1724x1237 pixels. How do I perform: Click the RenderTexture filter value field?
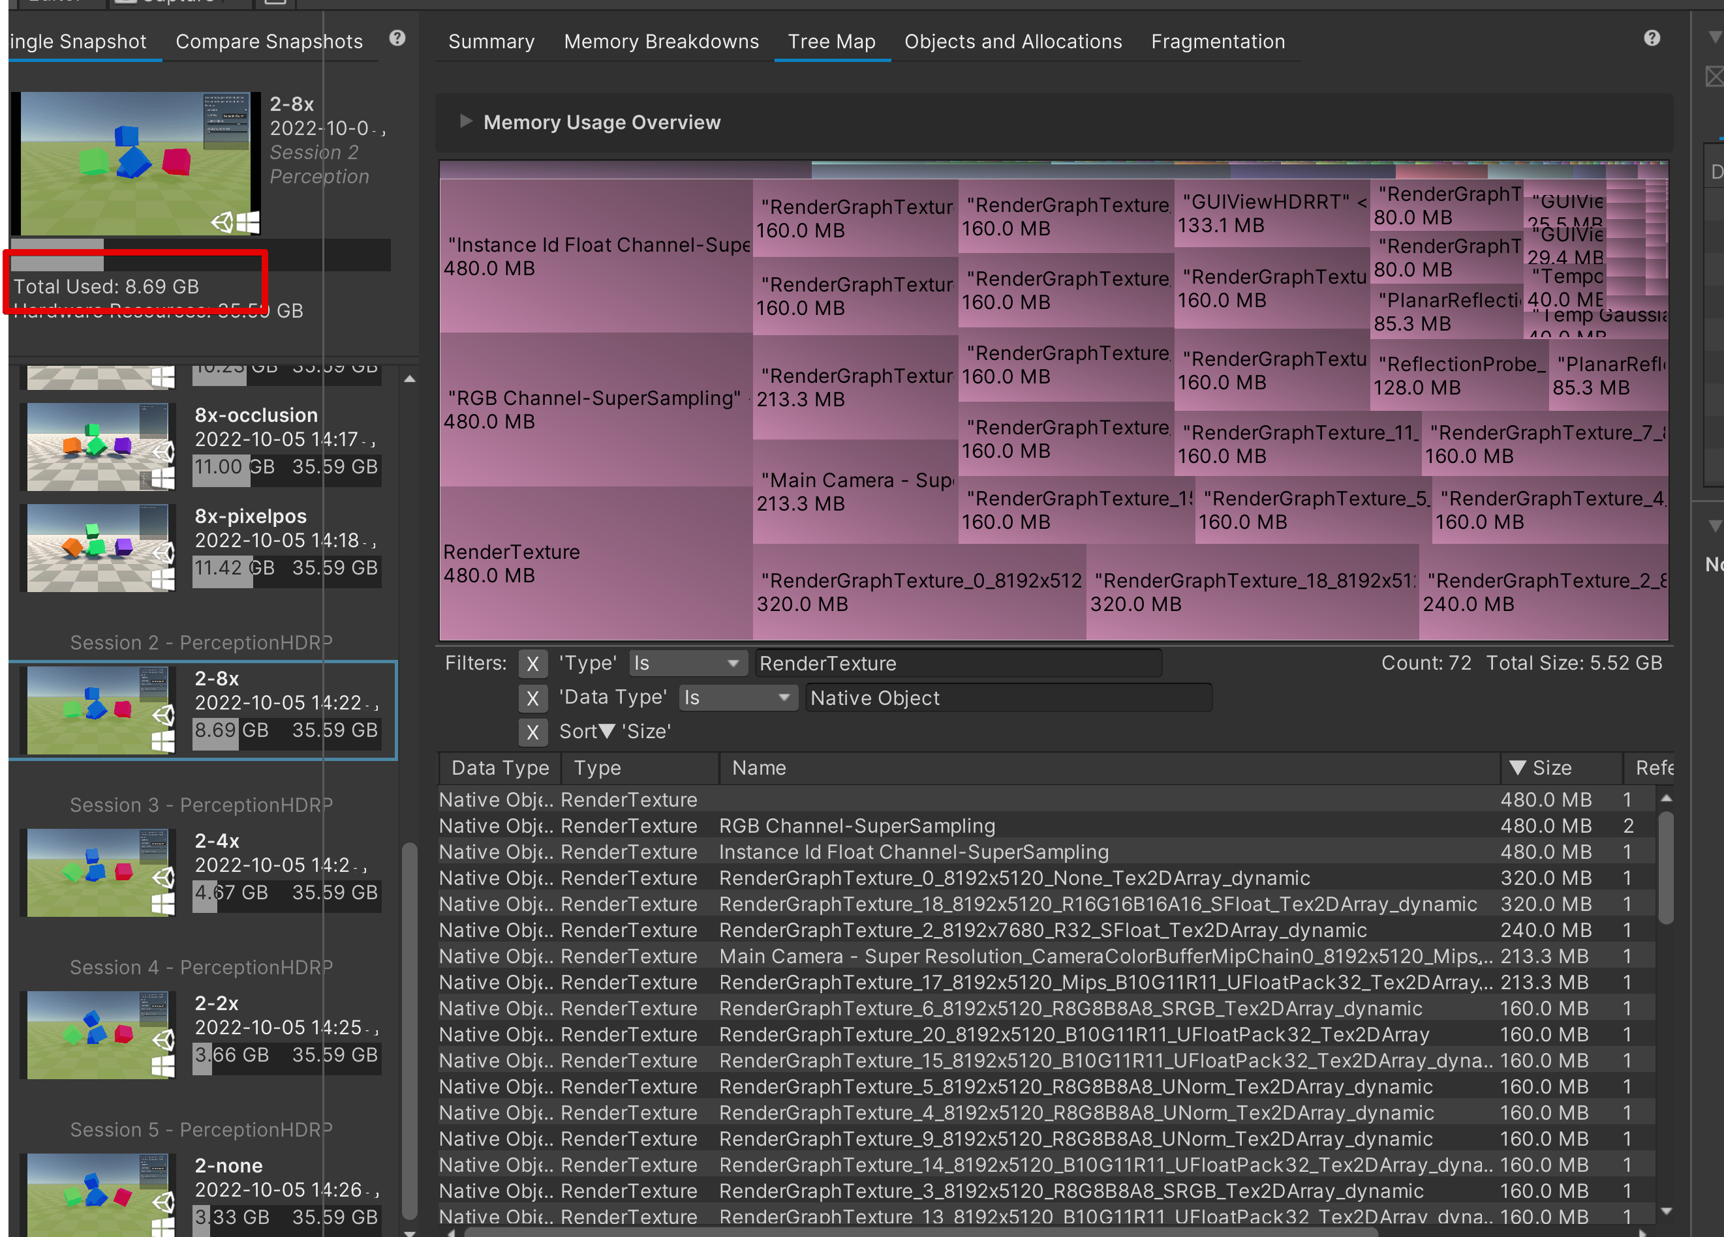point(958,663)
